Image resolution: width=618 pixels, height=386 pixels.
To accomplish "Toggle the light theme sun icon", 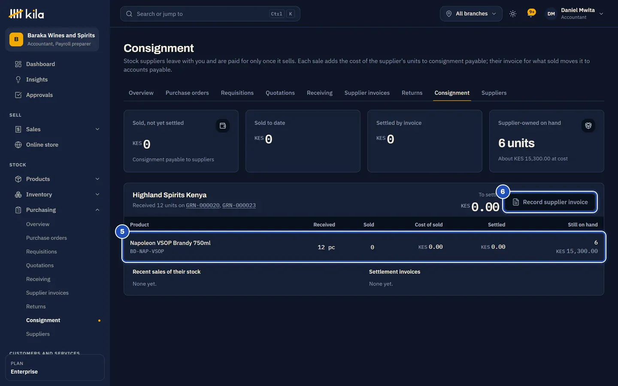I will pos(513,14).
